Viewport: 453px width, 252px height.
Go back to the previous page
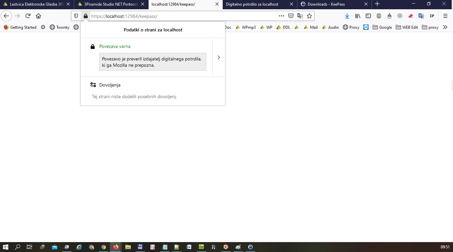6,16
